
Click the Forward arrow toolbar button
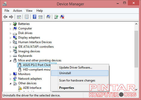tap(11, 17)
